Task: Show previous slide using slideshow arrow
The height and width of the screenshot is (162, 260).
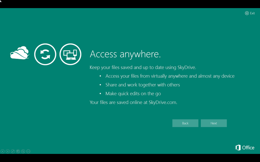Action: coord(3,151)
